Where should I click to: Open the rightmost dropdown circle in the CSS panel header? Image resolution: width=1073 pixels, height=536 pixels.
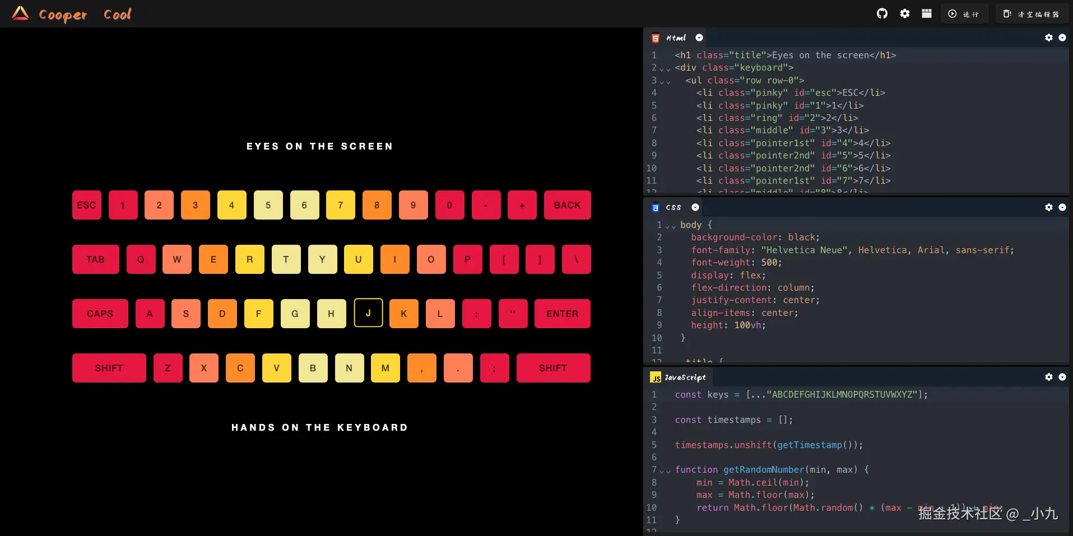1062,207
